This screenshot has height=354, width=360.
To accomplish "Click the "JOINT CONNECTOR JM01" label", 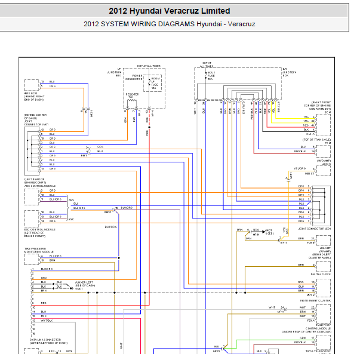I will [x=36, y=123].
